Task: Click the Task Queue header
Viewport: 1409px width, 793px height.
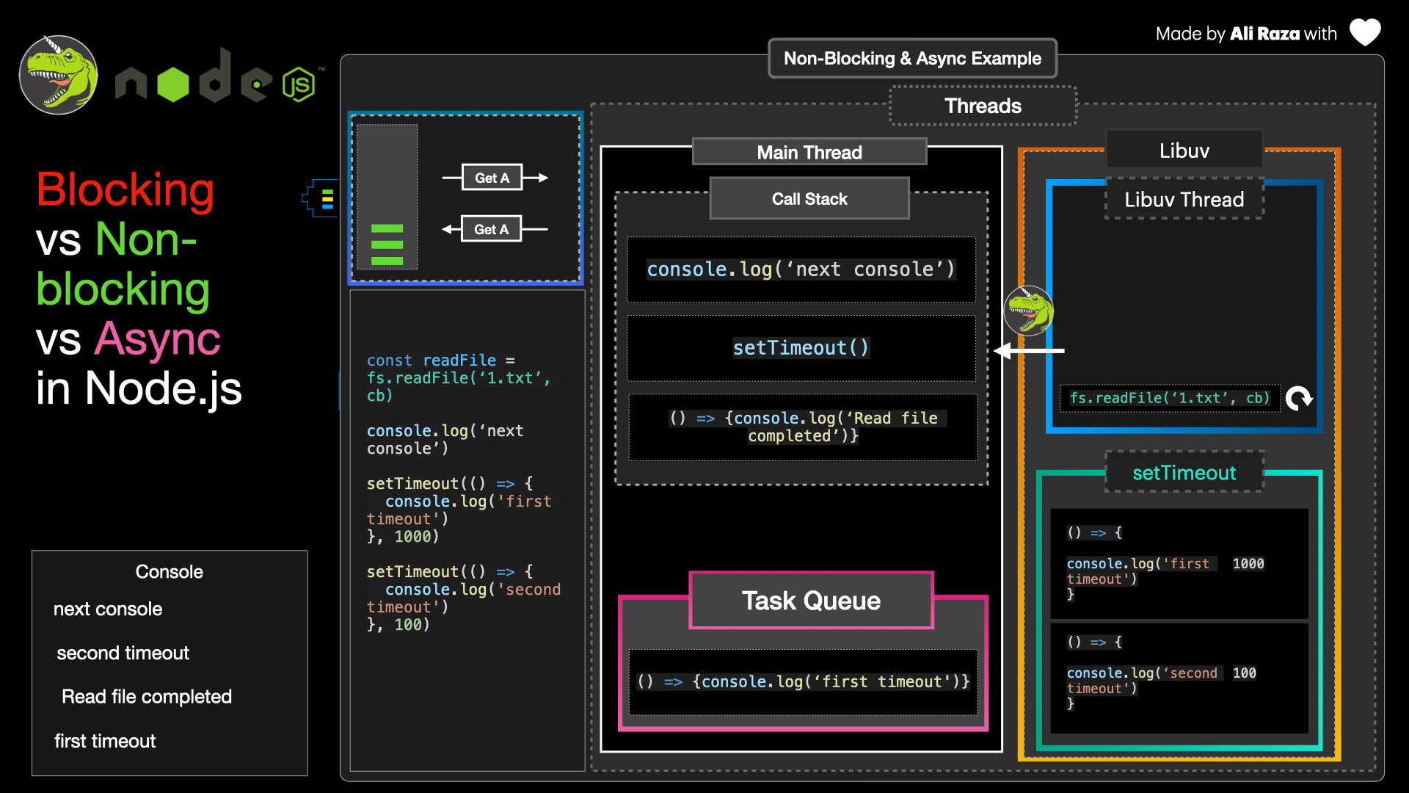Action: tap(811, 601)
